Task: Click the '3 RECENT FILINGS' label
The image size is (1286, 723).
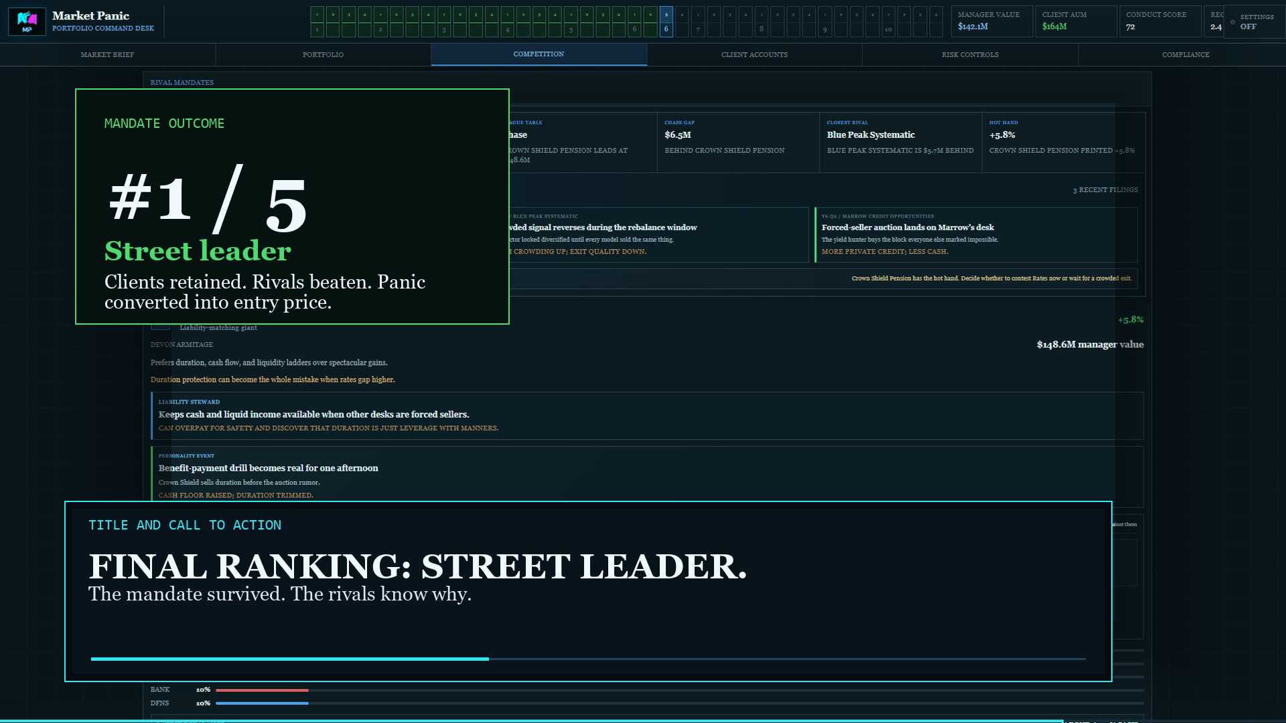Action: tap(1105, 190)
